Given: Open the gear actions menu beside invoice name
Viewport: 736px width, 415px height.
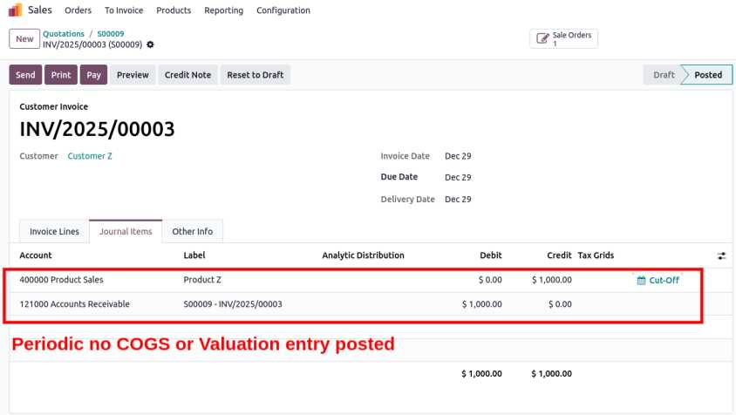Looking at the screenshot, I should tap(150, 44).
